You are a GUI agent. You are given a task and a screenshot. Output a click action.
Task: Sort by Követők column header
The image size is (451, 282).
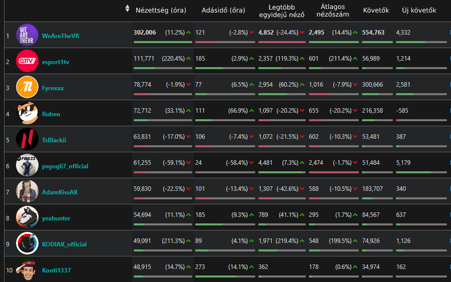point(376,10)
